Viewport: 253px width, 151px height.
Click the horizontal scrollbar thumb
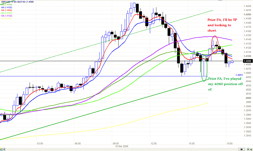[242, 149]
